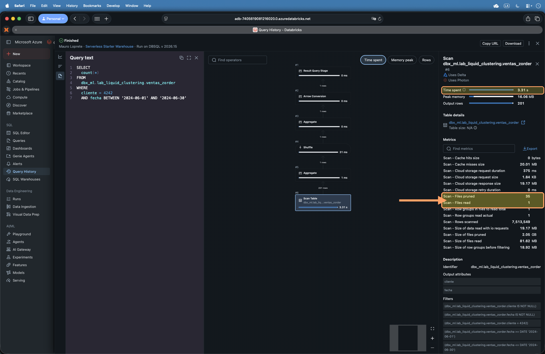Viewport: 545px width, 354px height.
Task: Zoom out of the query graph
Action: click(432, 348)
